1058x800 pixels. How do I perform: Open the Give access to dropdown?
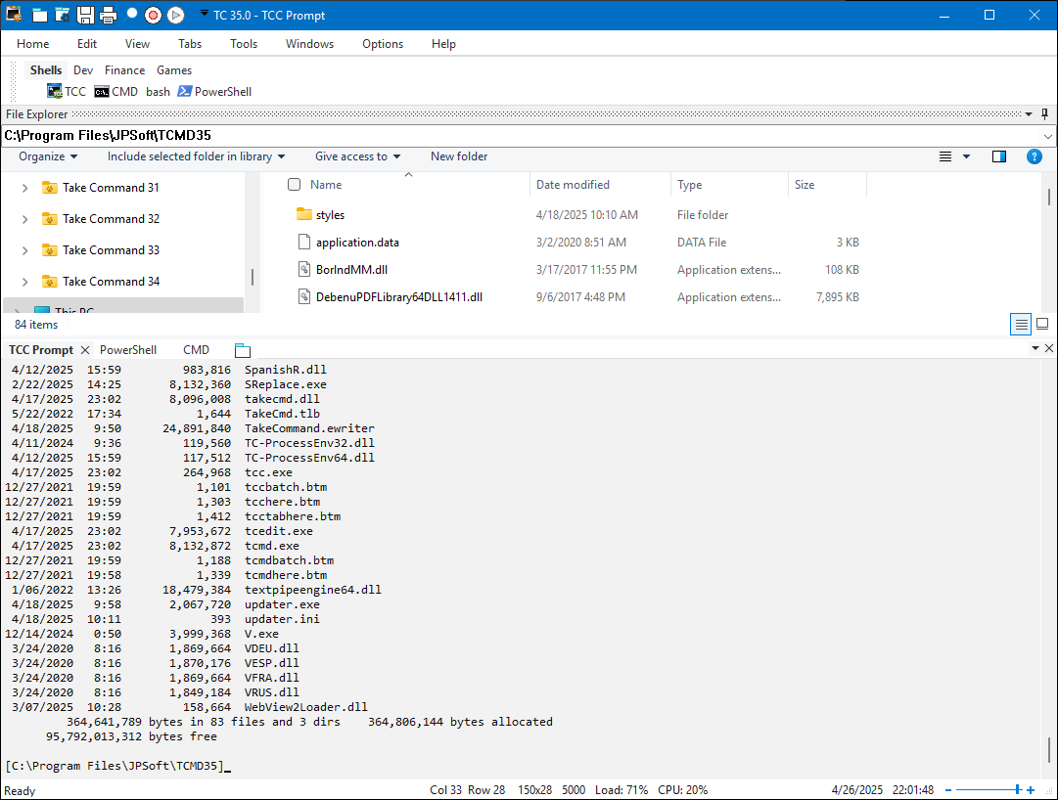coord(357,156)
